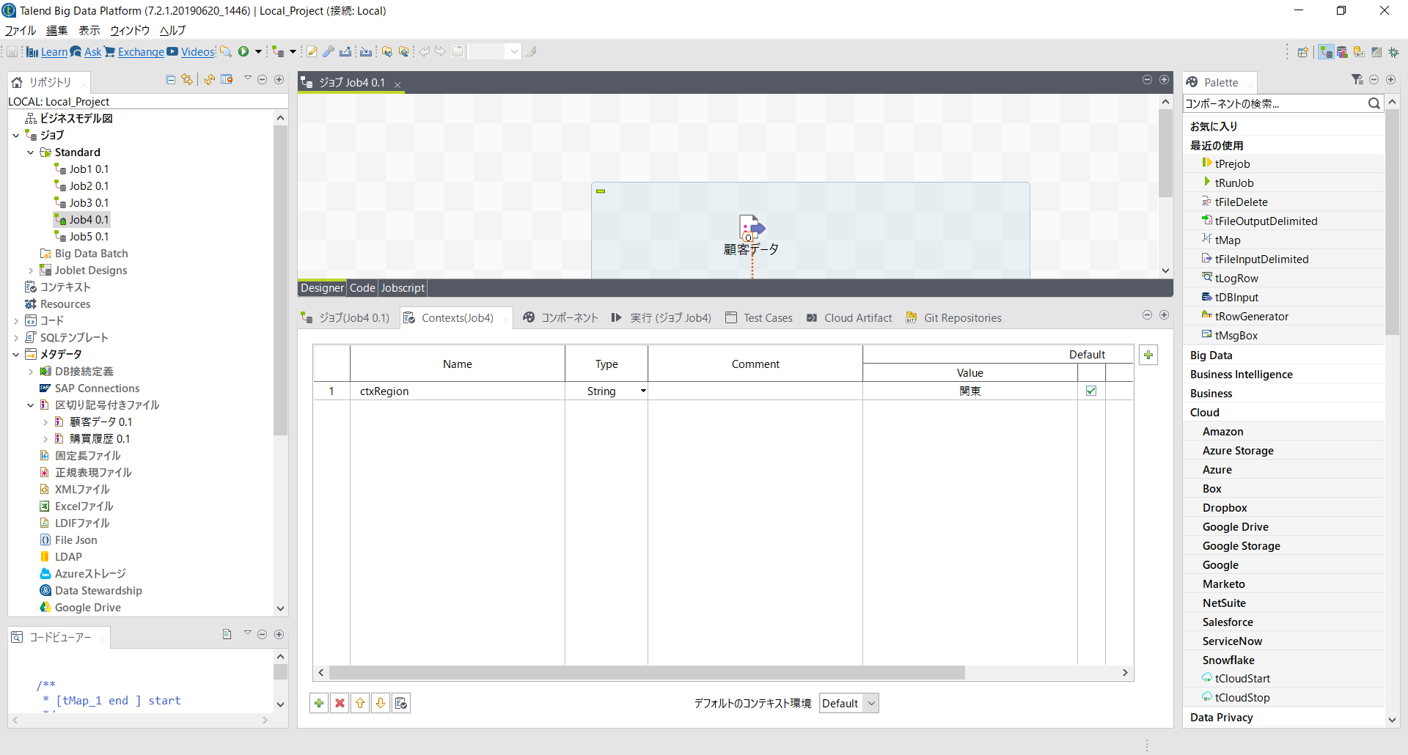This screenshot has width=1408, height=755.
Task: Open the Exchange link
Action: (x=141, y=51)
